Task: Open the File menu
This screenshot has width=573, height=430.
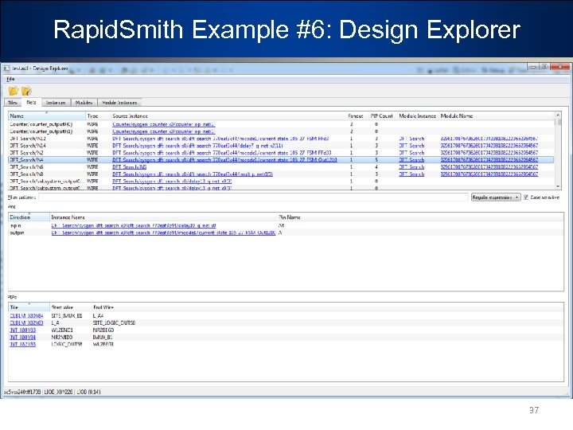Action: pyautogui.click(x=10, y=79)
